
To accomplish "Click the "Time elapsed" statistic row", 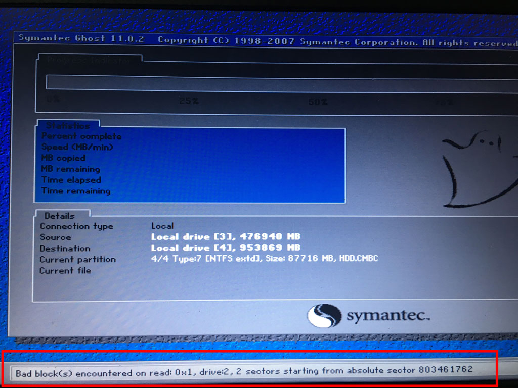I will point(71,180).
